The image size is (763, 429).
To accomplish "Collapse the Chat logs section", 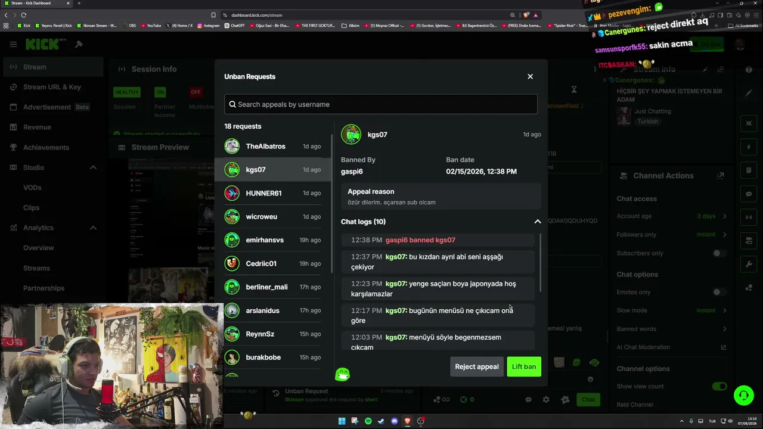I will click(x=537, y=222).
